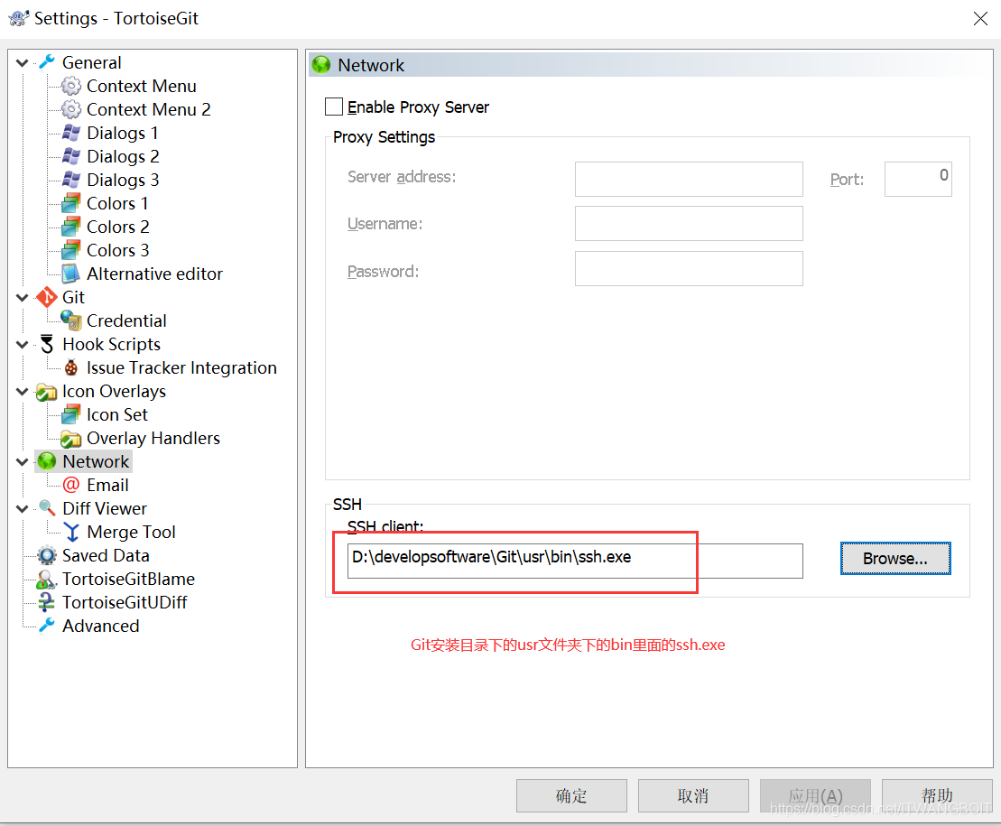The width and height of the screenshot is (1001, 826).
Task: Click the General wrench icon
Action: click(x=47, y=62)
